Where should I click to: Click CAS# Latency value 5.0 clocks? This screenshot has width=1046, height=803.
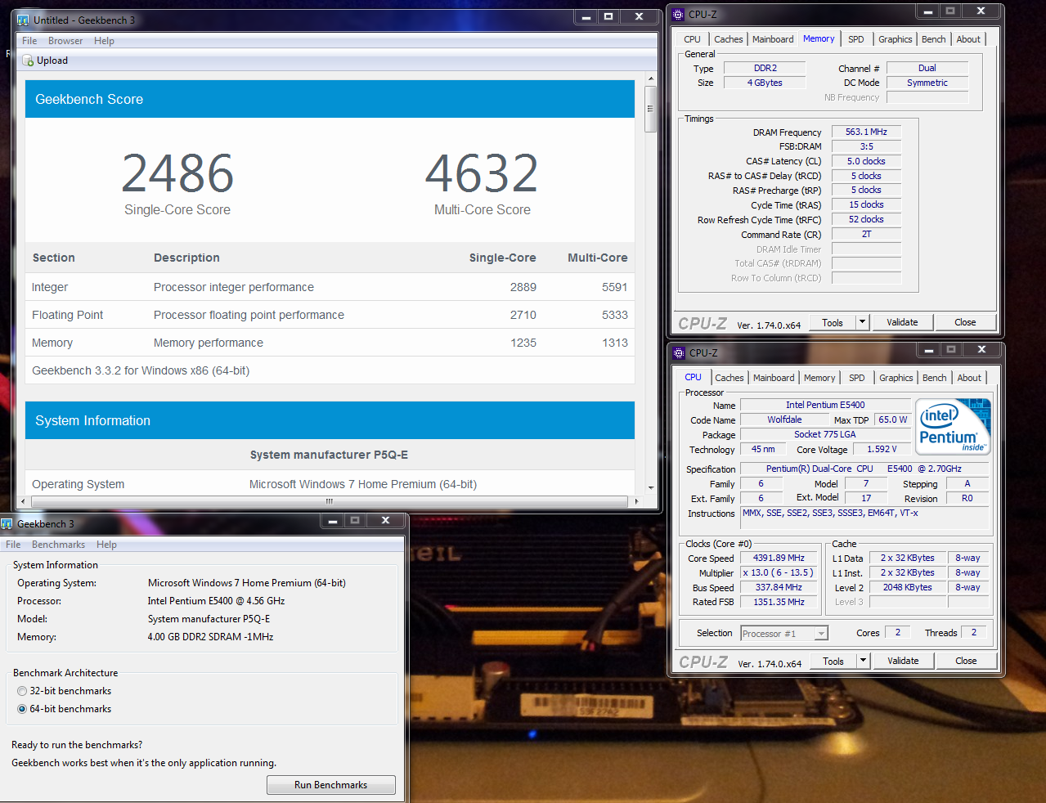tap(866, 161)
